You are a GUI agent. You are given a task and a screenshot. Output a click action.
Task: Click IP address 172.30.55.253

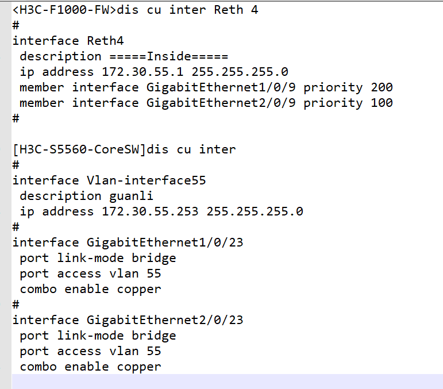(x=151, y=211)
